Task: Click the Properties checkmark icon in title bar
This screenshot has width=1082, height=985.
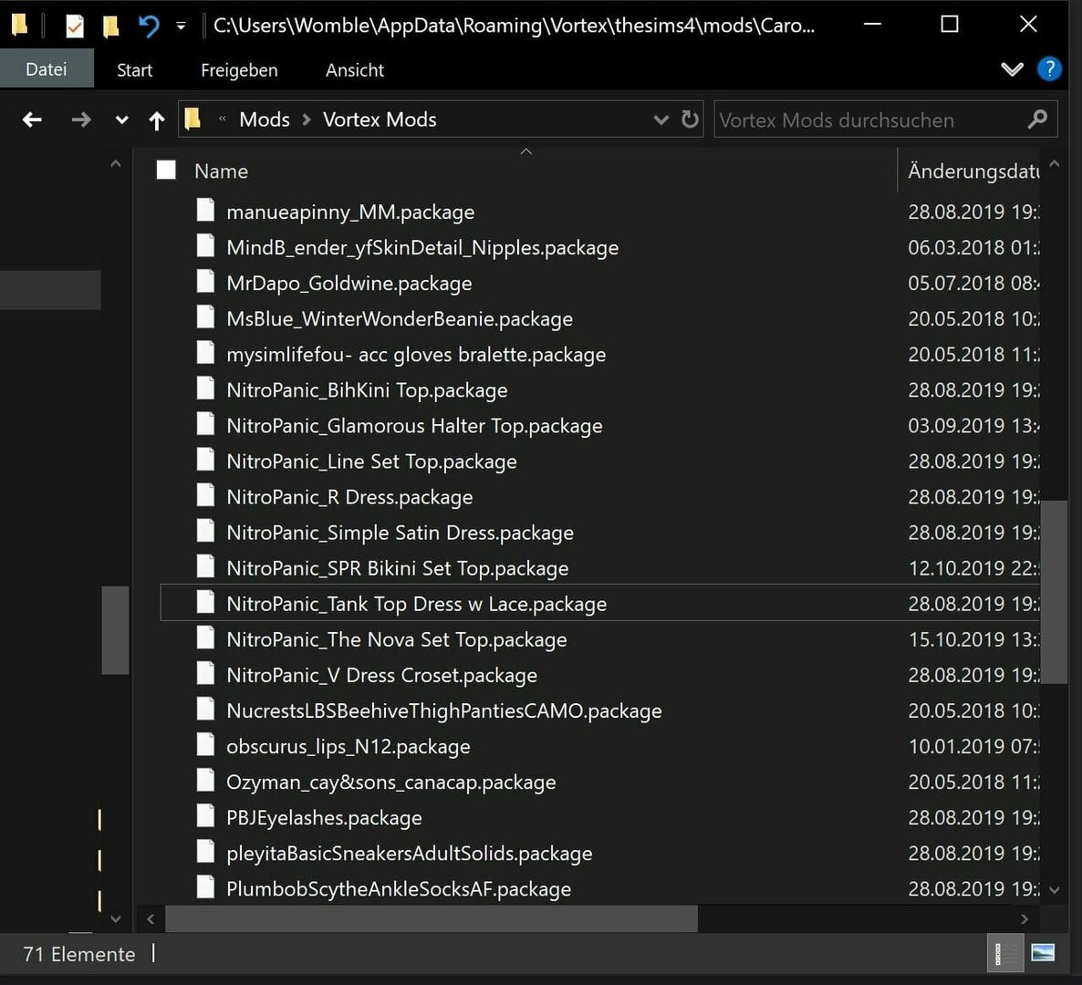Action: coord(74,26)
